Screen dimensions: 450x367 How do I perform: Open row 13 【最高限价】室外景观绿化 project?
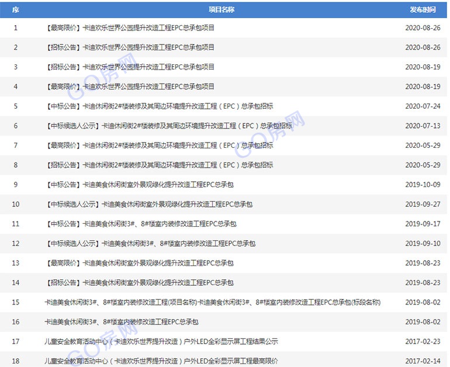(140, 263)
